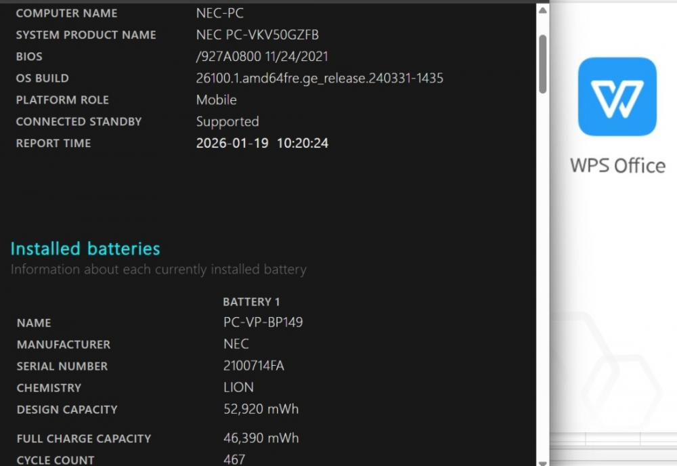Click the WPS Office logo icon

point(617,96)
